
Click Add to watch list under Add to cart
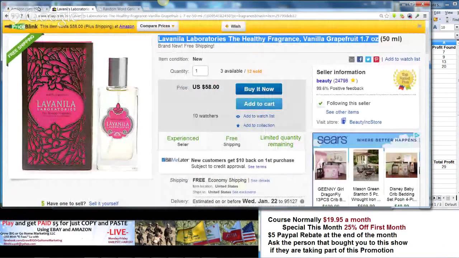tap(259, 116)
